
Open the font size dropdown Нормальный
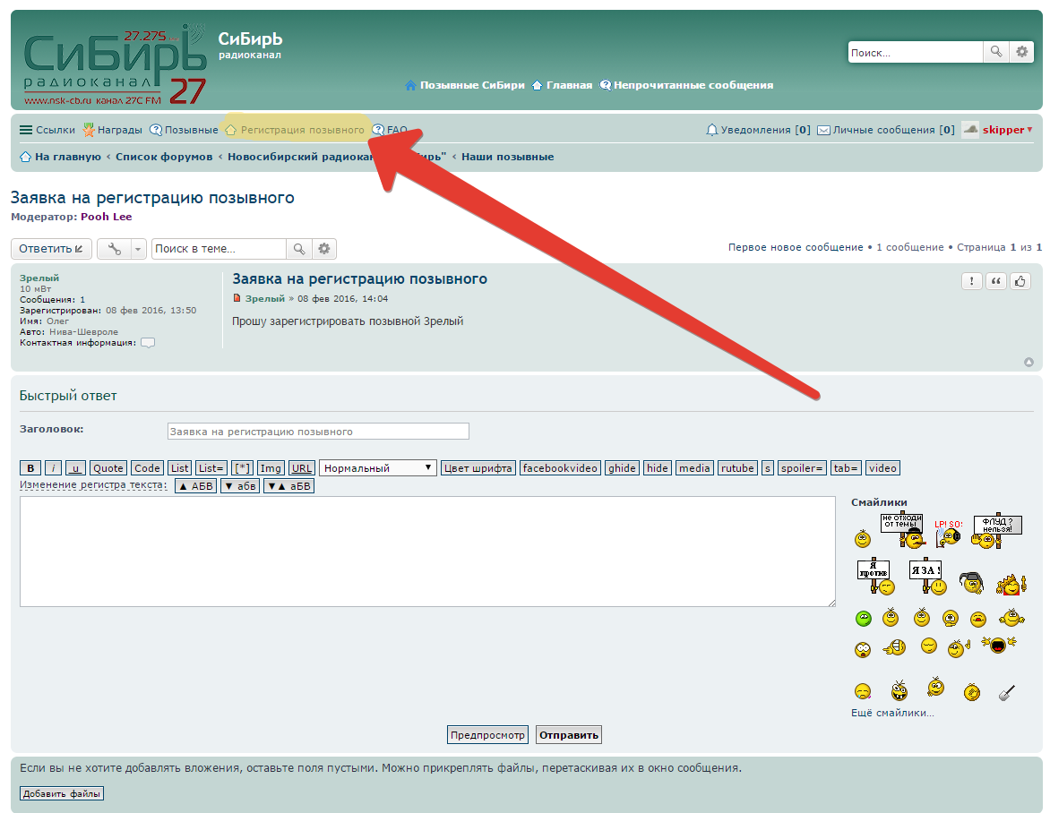(x=377, y=468)
